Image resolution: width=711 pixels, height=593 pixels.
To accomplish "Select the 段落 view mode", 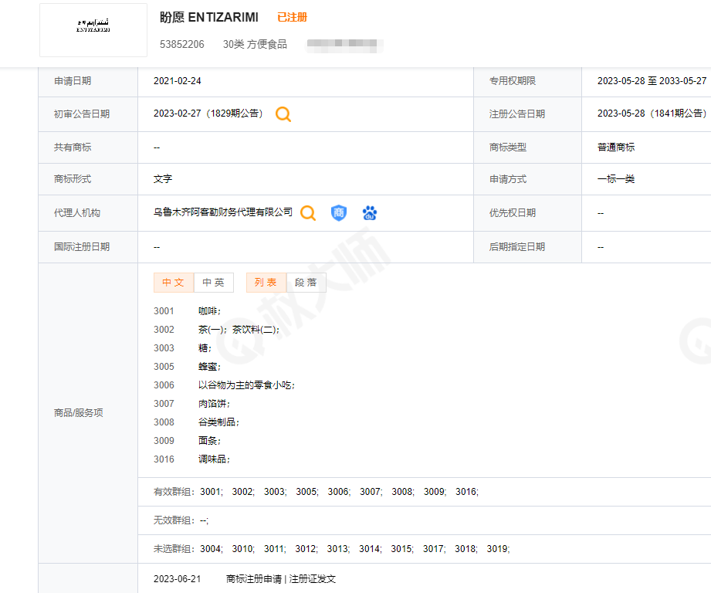I will 306,283.
